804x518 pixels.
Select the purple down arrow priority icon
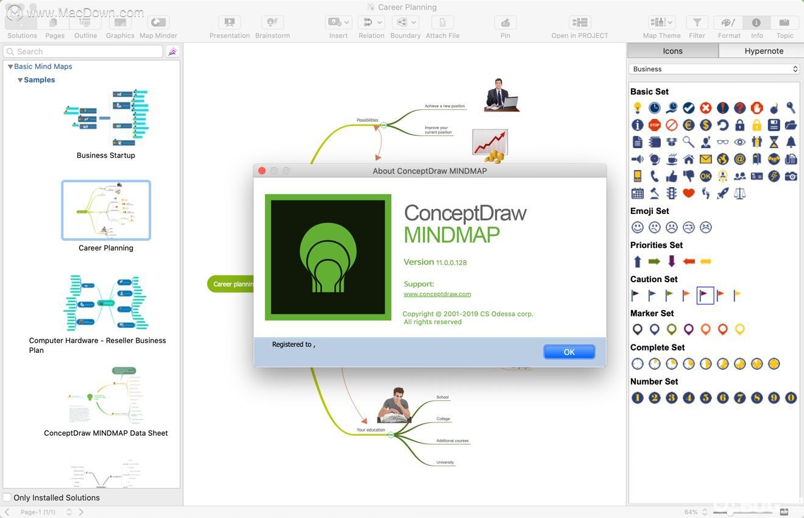[672, 261]
